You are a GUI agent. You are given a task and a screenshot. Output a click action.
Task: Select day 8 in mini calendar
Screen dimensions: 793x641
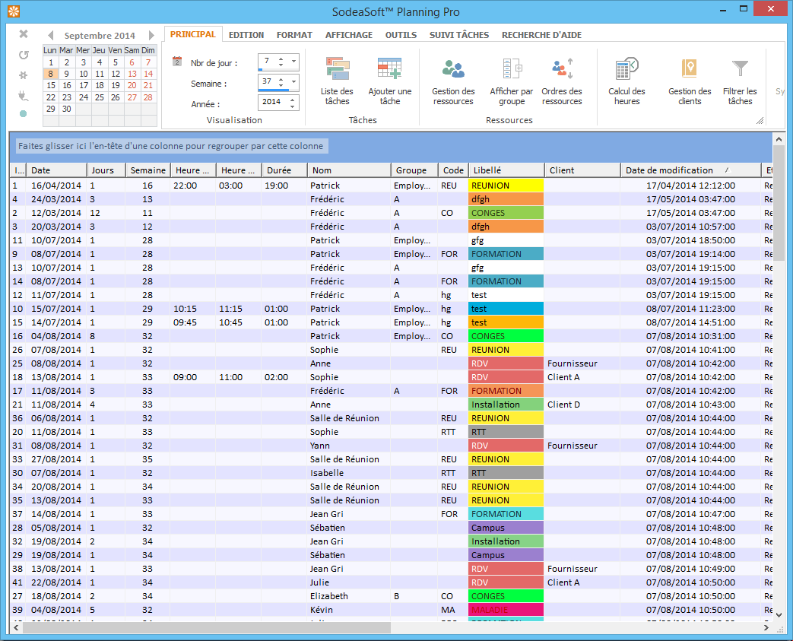[x=51, y=74]
